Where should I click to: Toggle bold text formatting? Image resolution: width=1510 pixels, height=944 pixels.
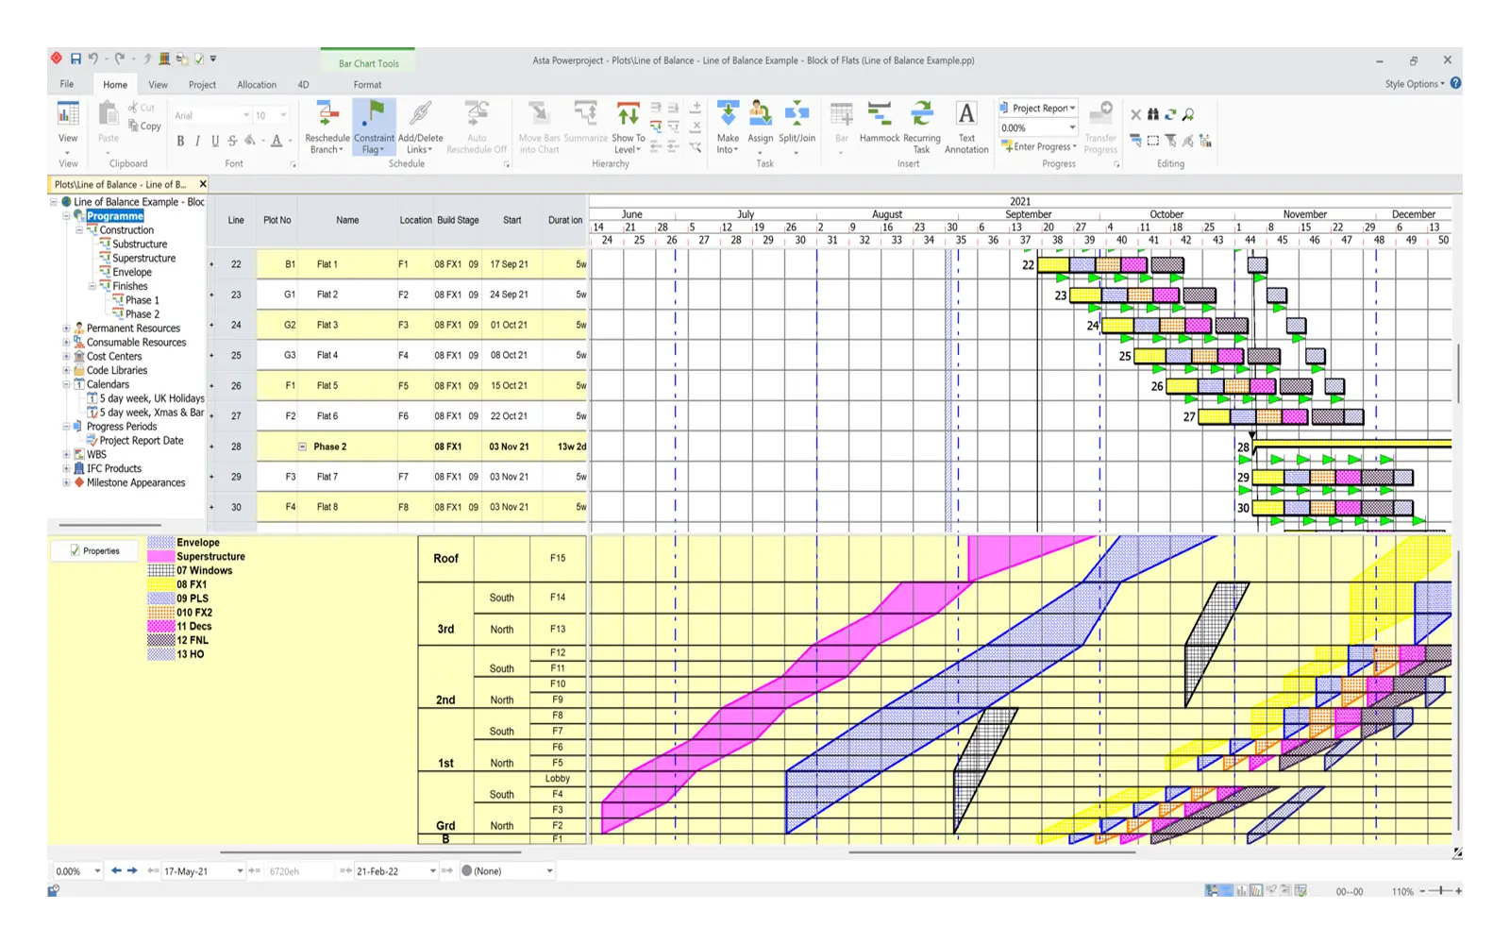click(x=180, y=141)
